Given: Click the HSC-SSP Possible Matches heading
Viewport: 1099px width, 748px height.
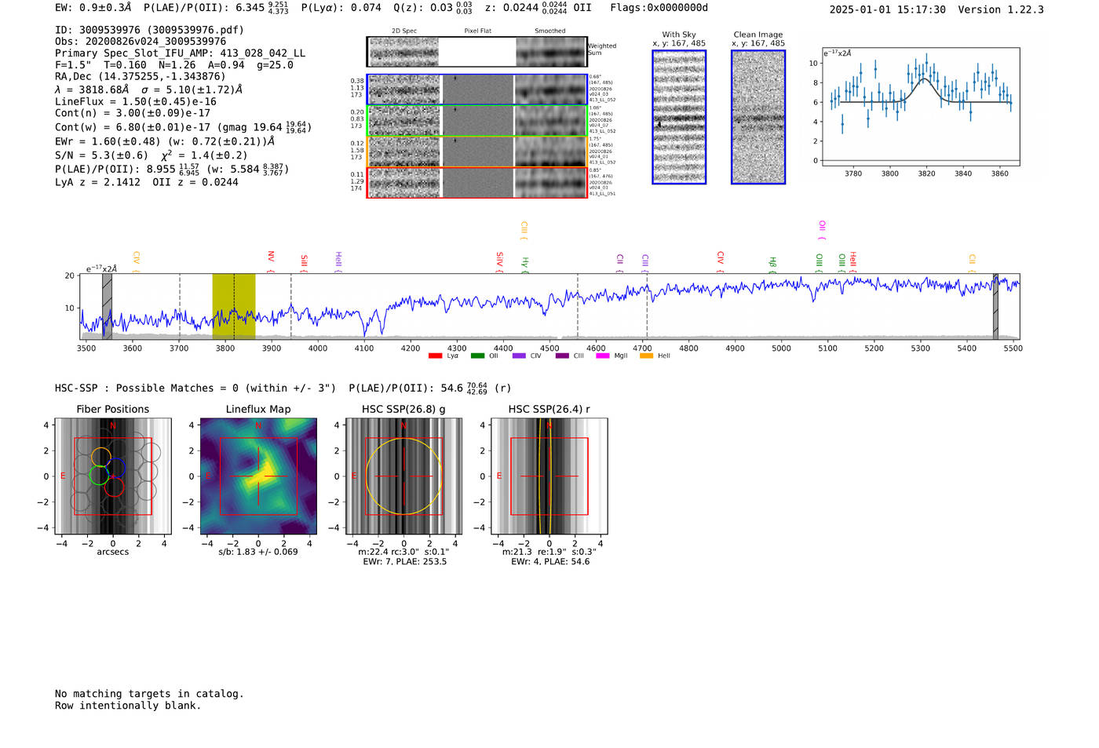Looking at the screenshot, I should [x=195, y=388].
